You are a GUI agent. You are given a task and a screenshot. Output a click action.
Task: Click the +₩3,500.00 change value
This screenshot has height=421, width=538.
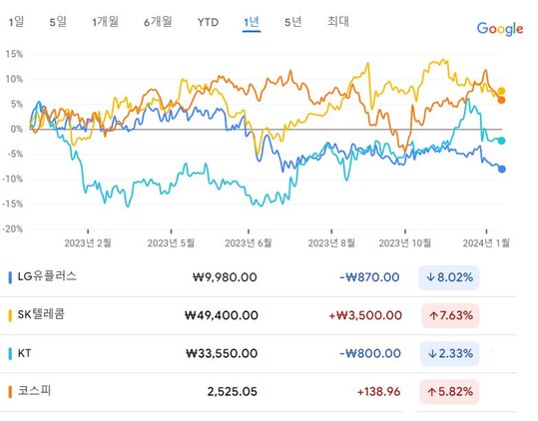[365, 315]
